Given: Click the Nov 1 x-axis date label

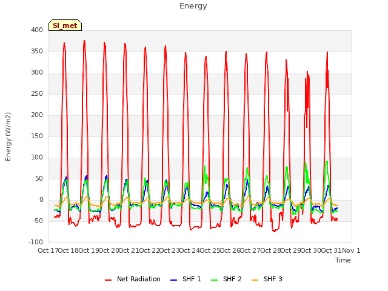Looking at the screenshot, I should tap(351, 250).
